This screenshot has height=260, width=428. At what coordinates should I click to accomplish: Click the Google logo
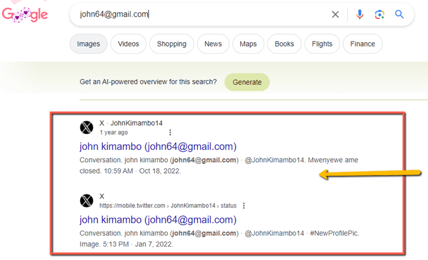pyautogui.click(x=24, y=15)
